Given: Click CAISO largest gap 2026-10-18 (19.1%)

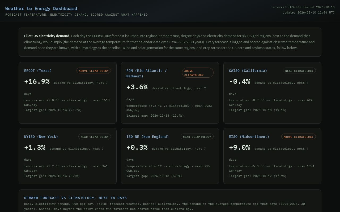Looking at the screenshot, I should [258, 110].
